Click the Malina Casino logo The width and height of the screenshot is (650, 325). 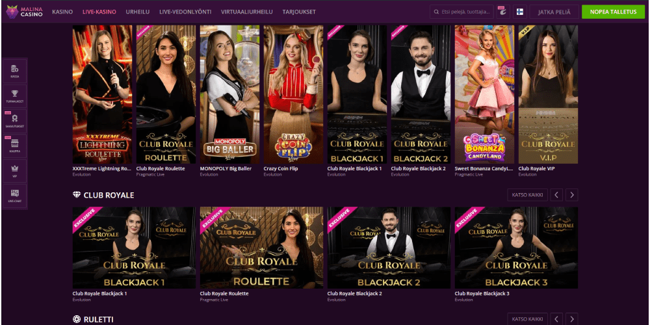[x=25, y=12]
